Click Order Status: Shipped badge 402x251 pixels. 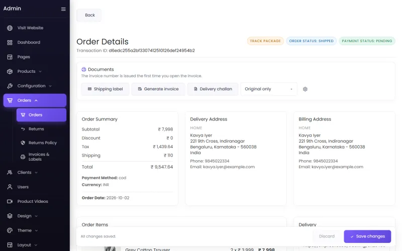click(311, 41)
